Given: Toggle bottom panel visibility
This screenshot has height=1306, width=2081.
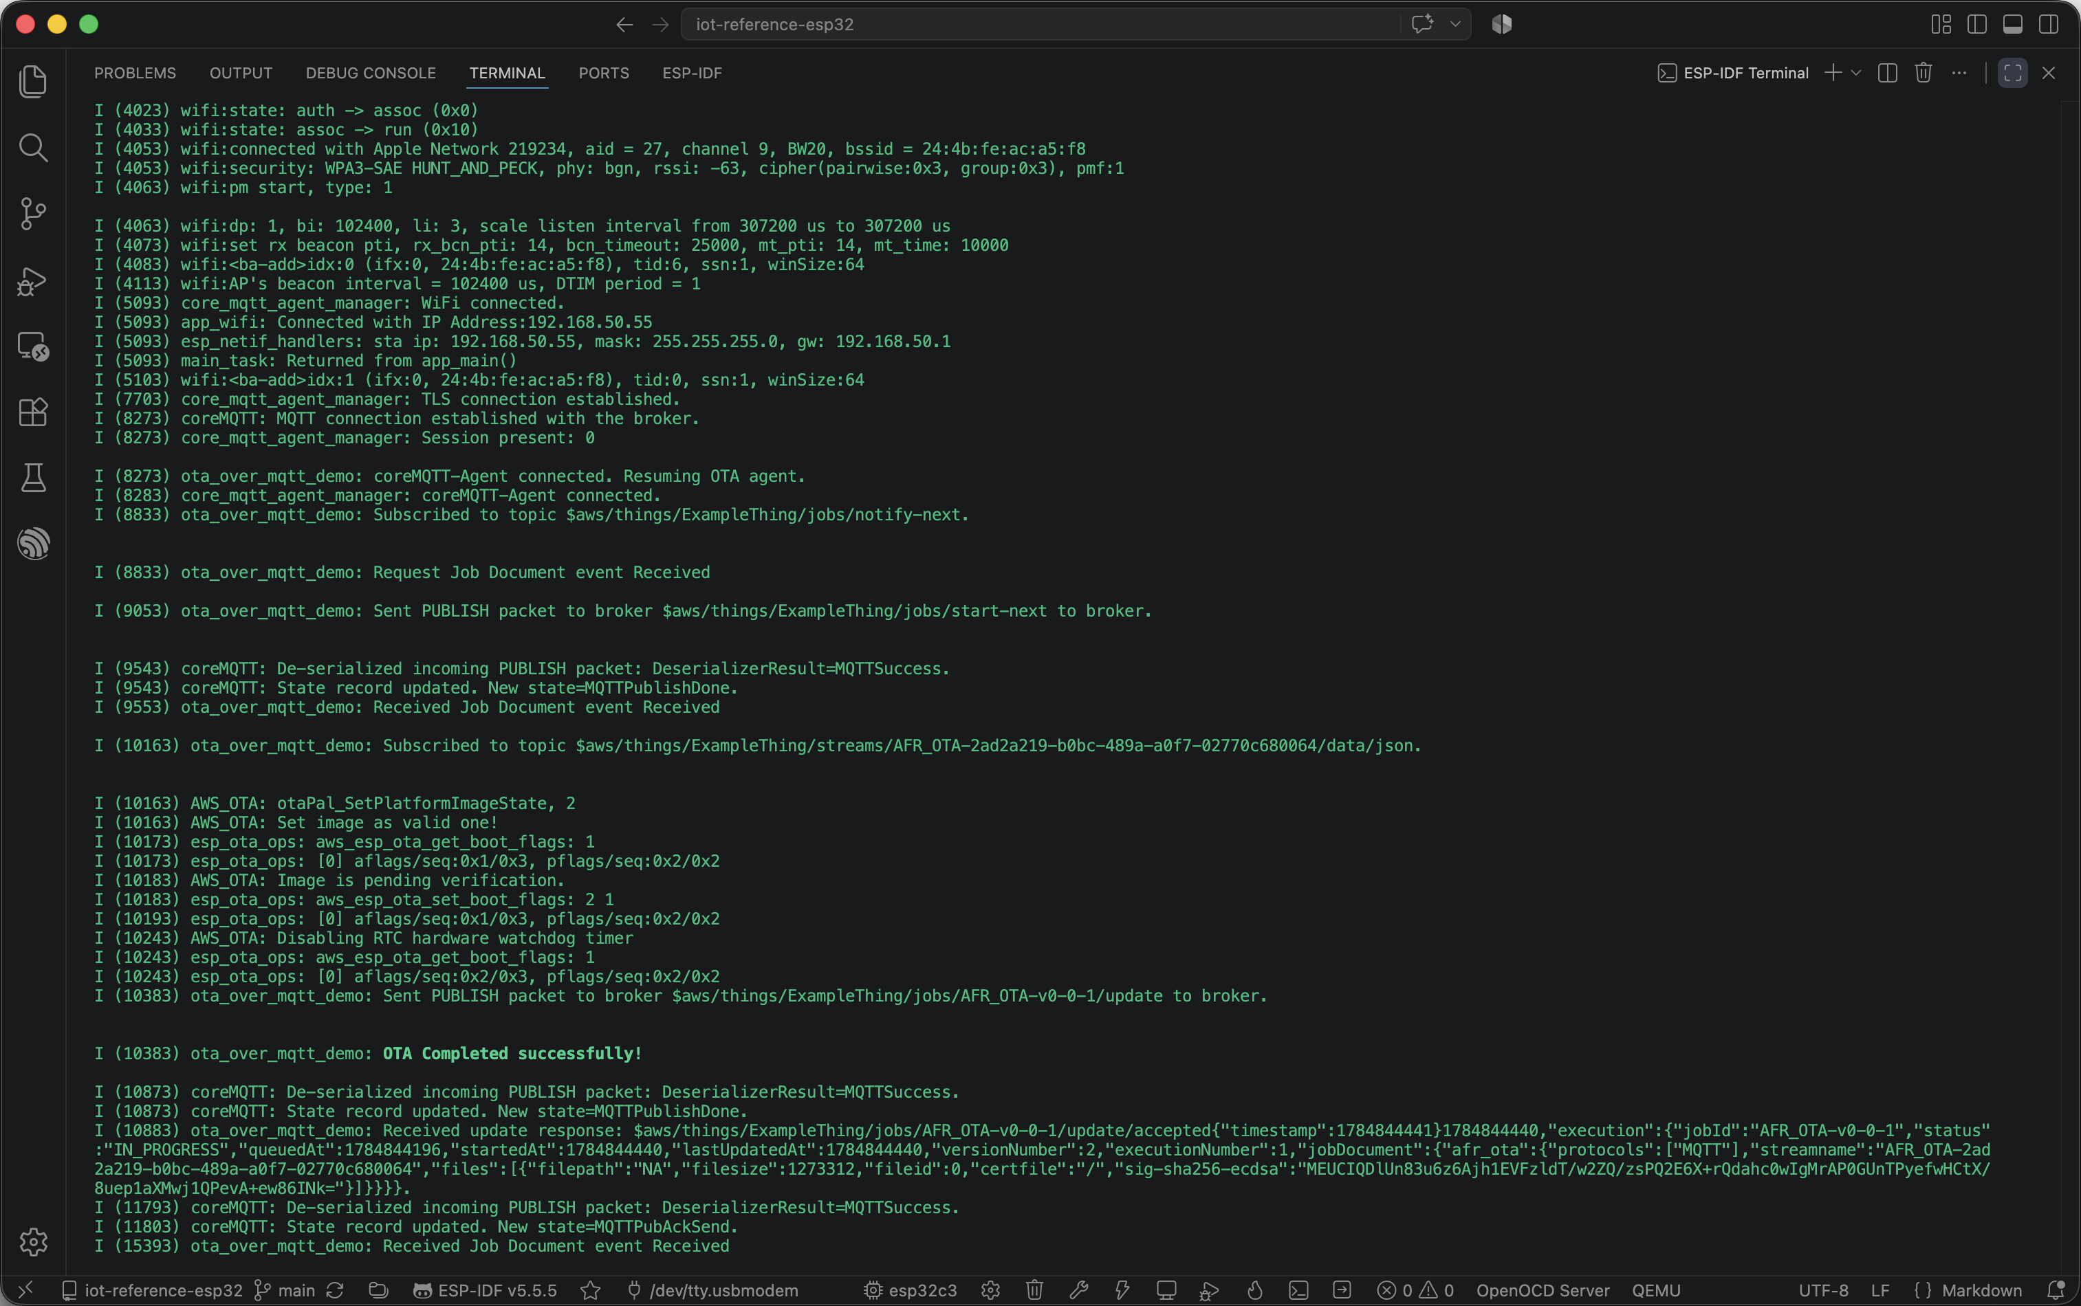Looking at the screenshot, I should coord(2013,24).
